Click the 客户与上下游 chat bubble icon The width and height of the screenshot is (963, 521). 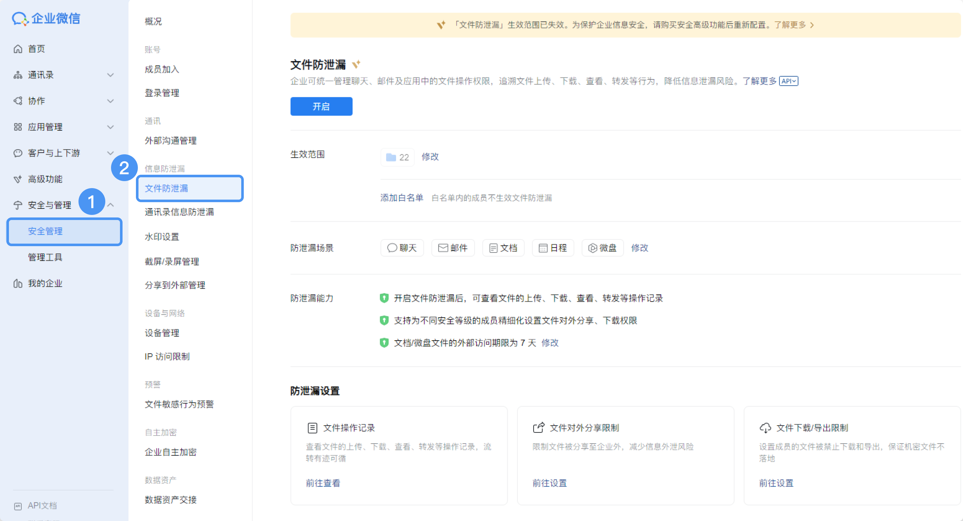18,153
